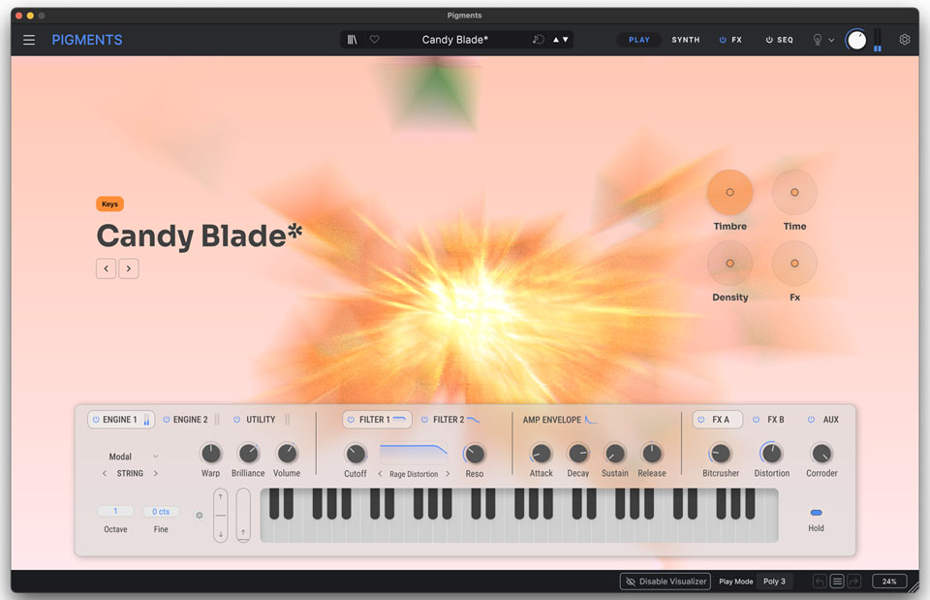
Task: Select the FILTER 2 tab
Action: click(x=449, y=420)
